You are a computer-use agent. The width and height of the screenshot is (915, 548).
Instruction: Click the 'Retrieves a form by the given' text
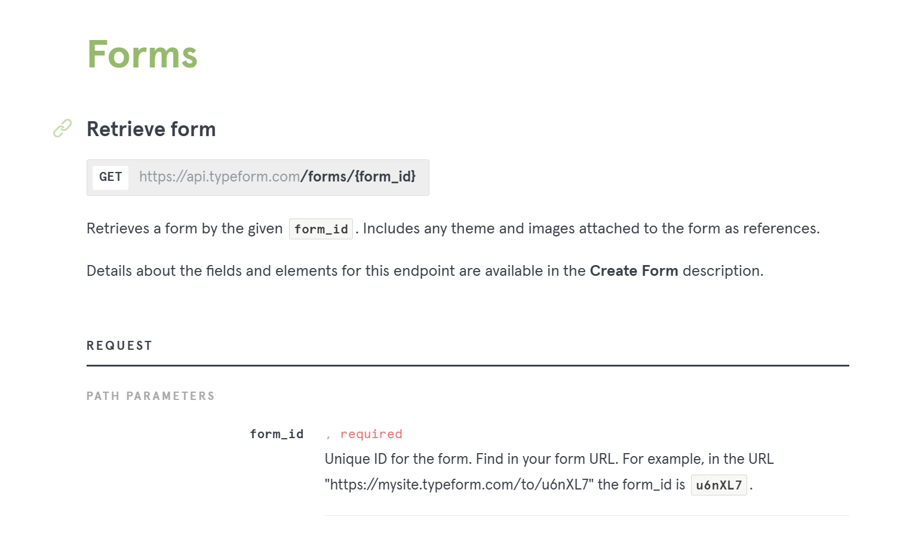(x=185, y=229)
